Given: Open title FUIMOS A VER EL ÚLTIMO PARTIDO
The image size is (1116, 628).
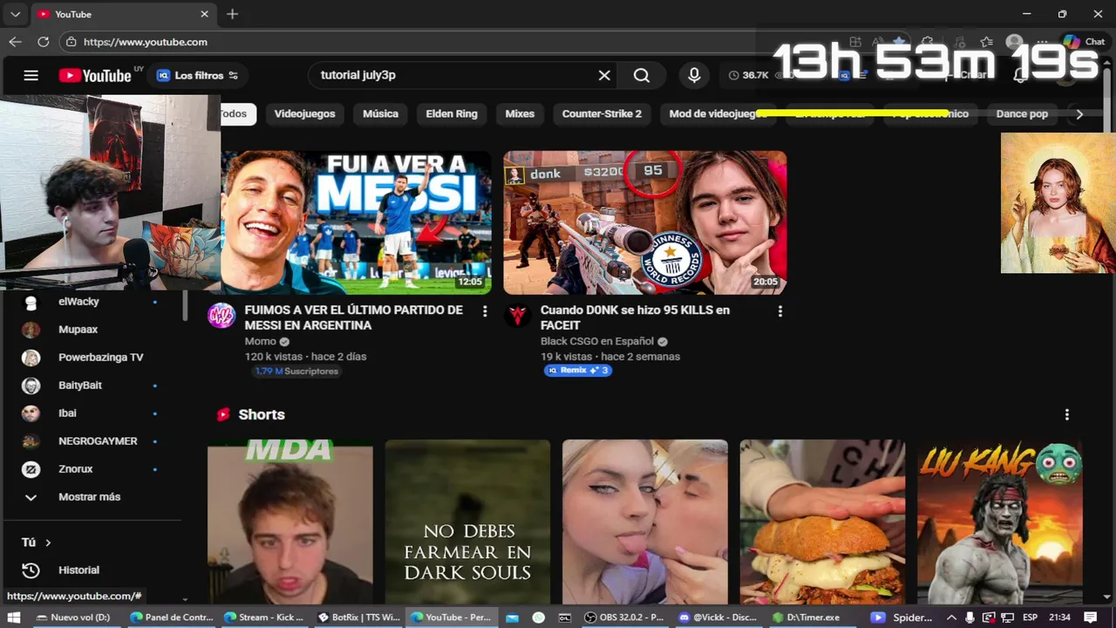Looking at the screenshot, I should 354,317.
